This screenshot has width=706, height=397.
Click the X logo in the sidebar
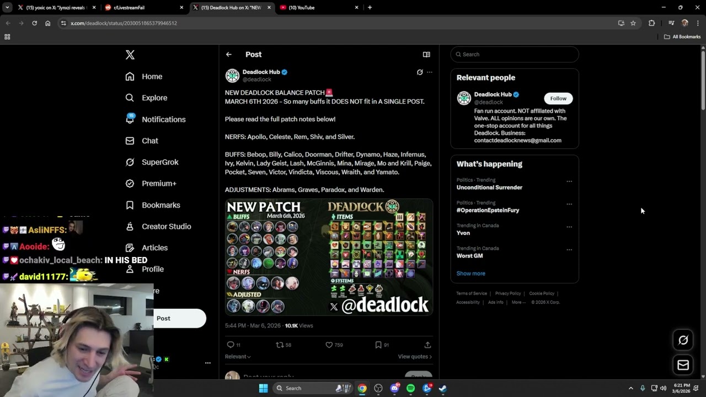[130, 55]
